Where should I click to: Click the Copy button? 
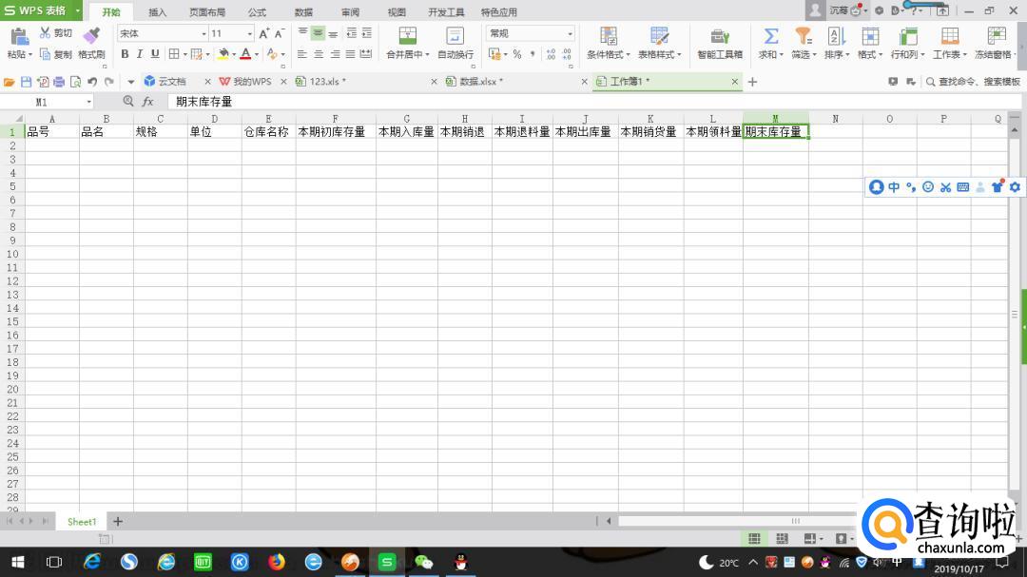pyautogui.click(x=55, y=54)
